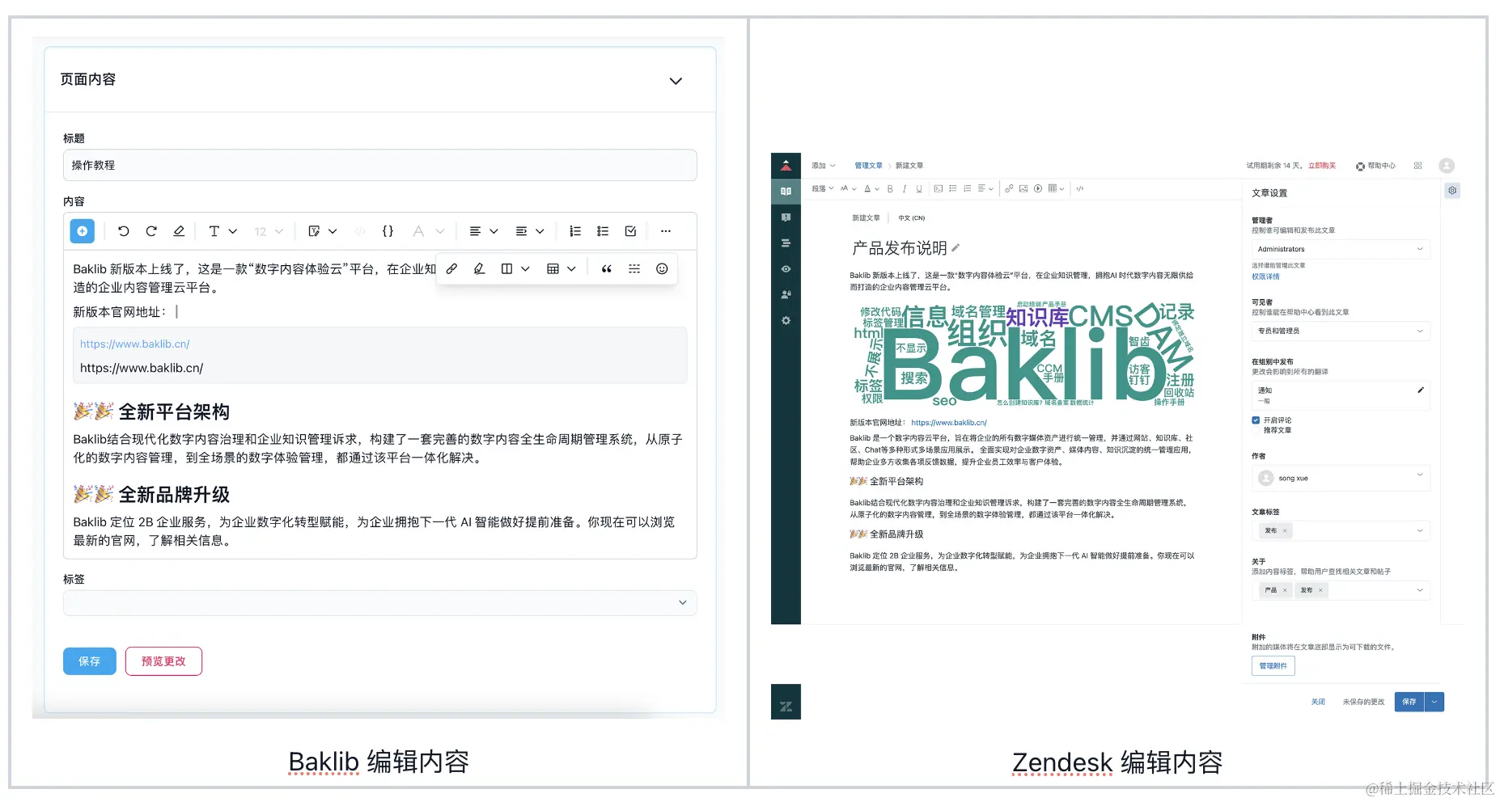This screenshot has height=802, width=1500.
Task: Click the code block braces icon in Baklib toolbar
Action: (388, 231)
